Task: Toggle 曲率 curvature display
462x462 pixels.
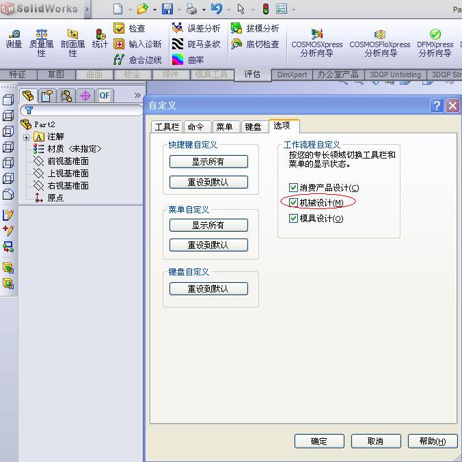Action: click(188, 60)
